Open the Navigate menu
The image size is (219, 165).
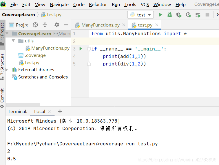click(x=59, y=5)
